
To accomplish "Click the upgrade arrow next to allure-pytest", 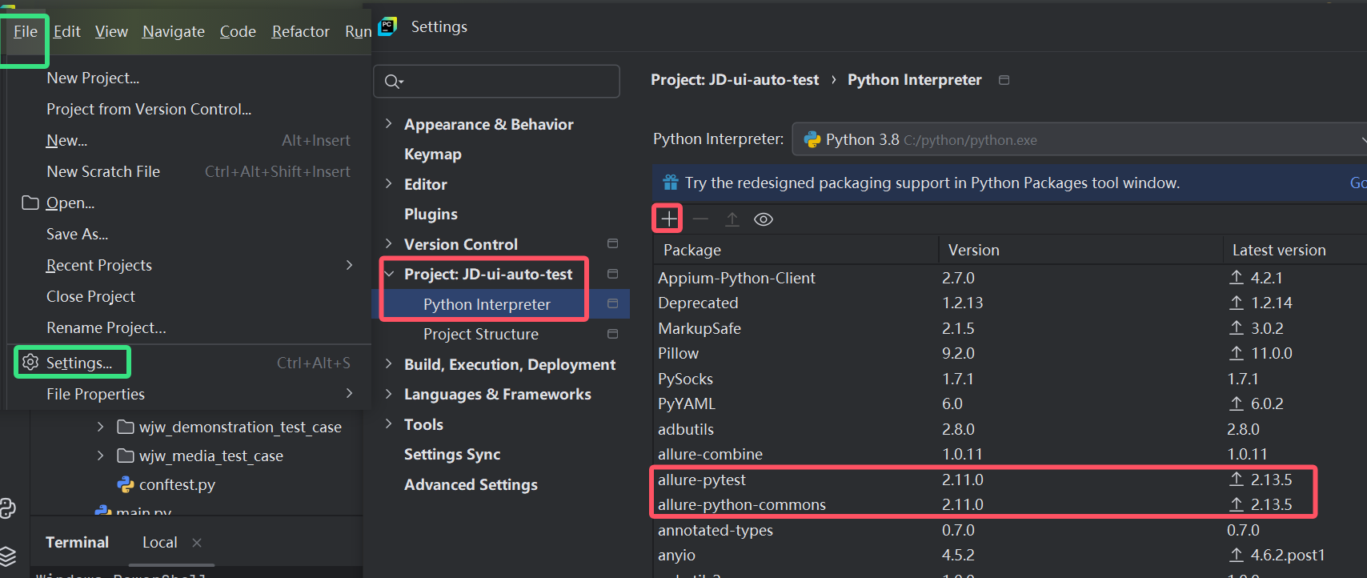I will (x=1237, y=480).
